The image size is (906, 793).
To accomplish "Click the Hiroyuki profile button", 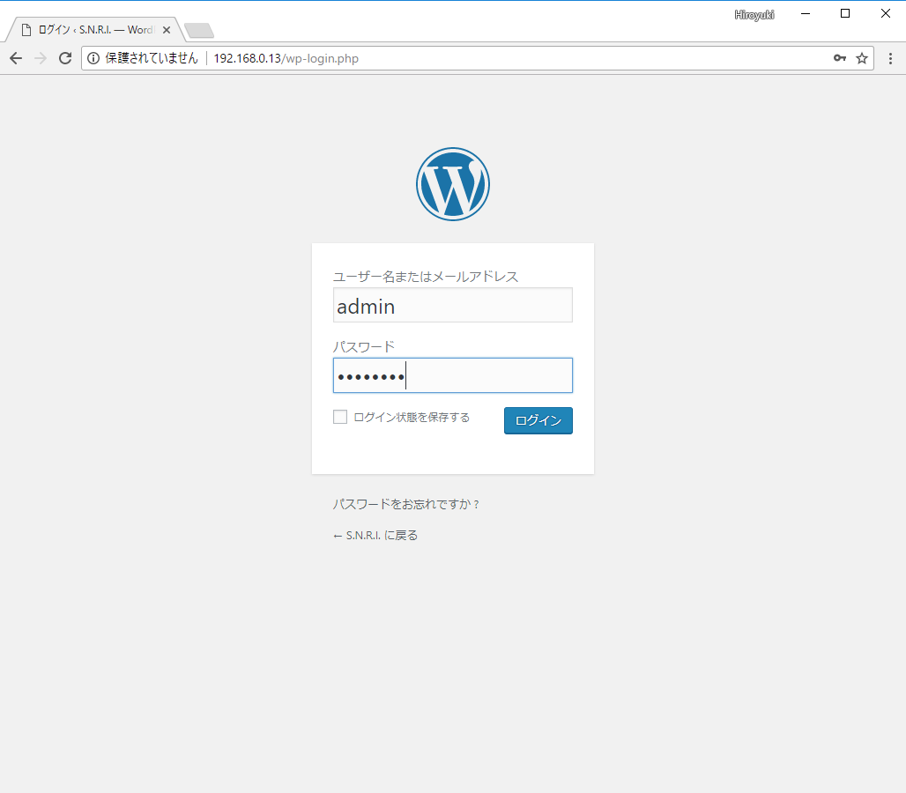I will 754,15.
